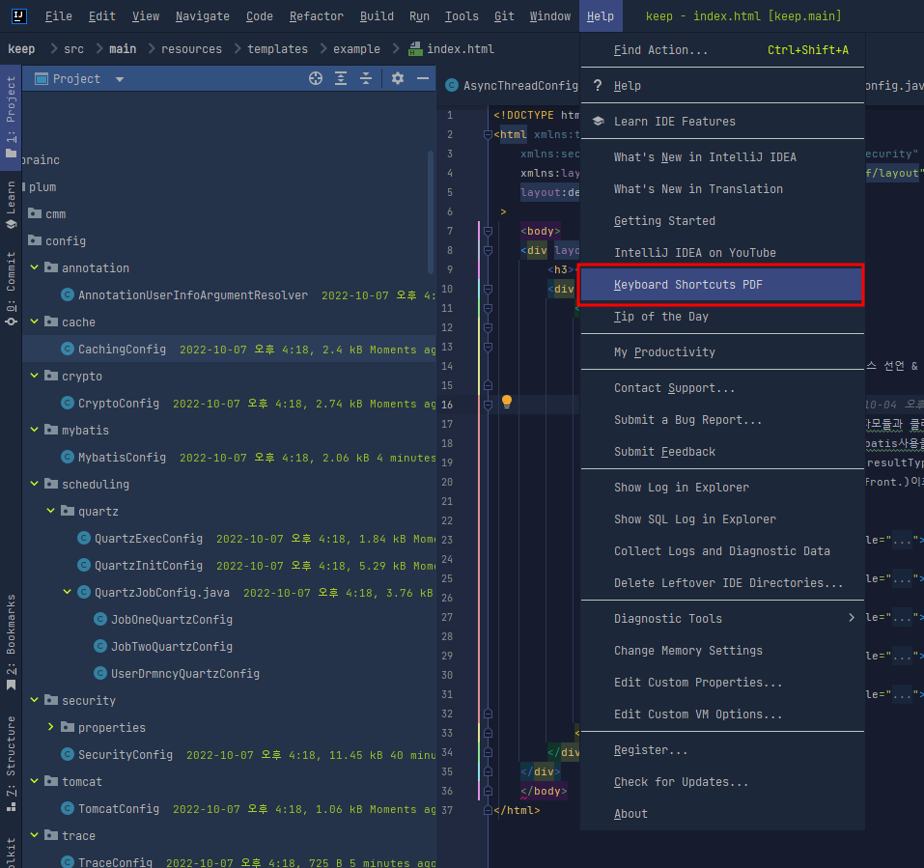
Task: Click the graduation cap icon for Learn IDE Features
Action: click(598, 121)
